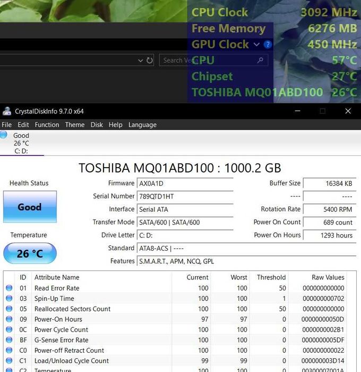361x372 pixels.
Task: Click the blue status orb for Read Error Rate
Action: click(9, 288)
